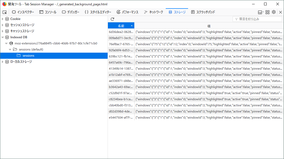Viewport: 284px width, 159px height.
Task: Select the sessions object store row
Action: (54, 56)
